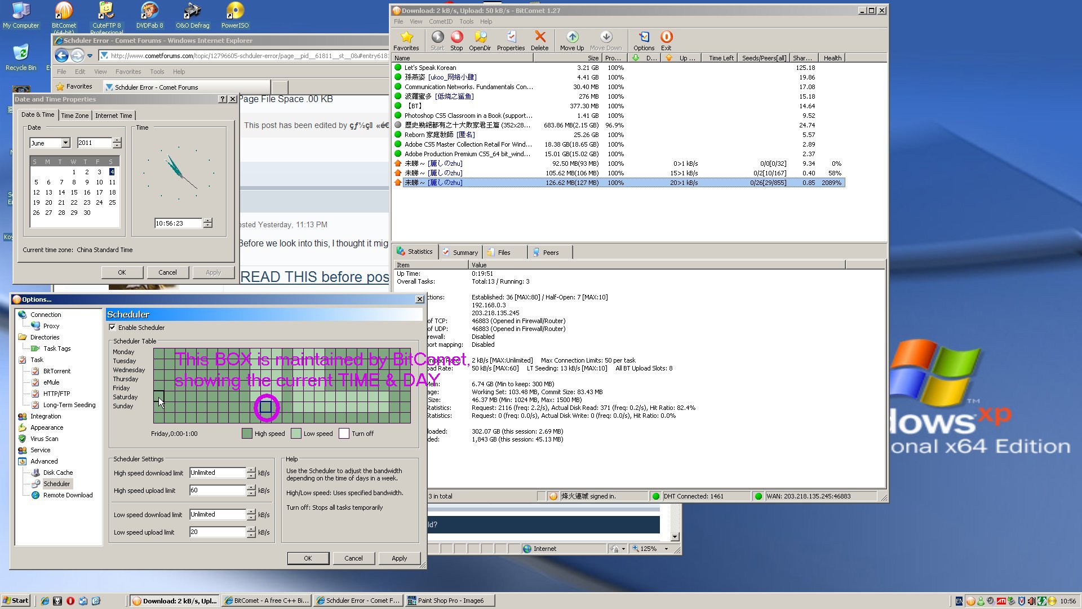Click the Exit icon in BitComet toolbar
1082x609 pixels.
(x=666, y=37)
